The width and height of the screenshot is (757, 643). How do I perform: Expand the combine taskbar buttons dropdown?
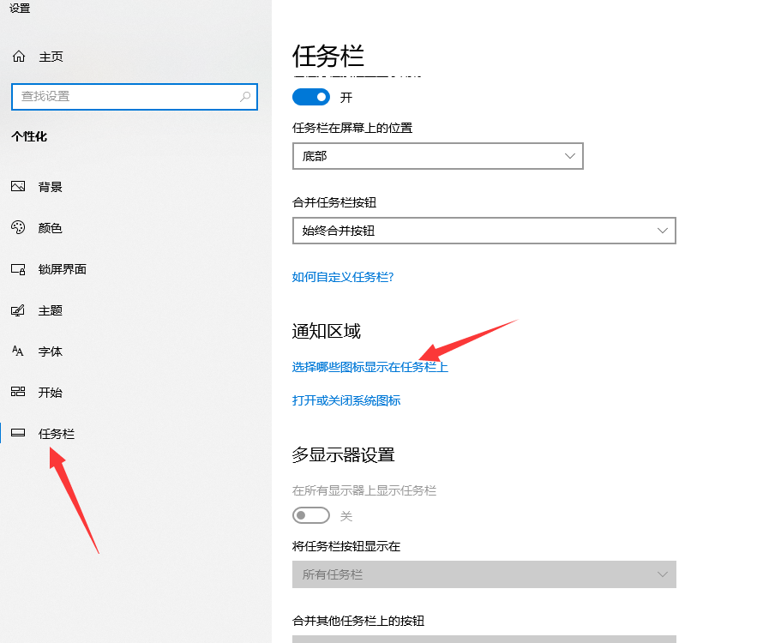(x=484, y=231)
